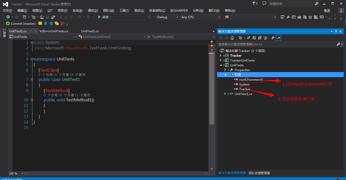Open the 调试(D) menu
The image size is (346, 180).
93,11
